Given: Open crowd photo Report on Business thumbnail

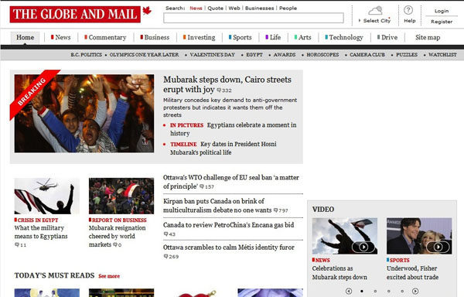Looking at the screenshot, I should pos(121,196).
